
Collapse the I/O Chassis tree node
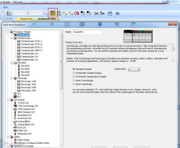coord(8,100)
